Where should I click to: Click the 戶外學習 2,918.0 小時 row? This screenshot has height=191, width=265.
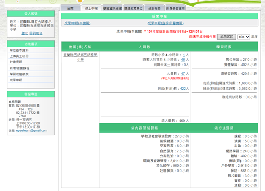click(x=239, y=166)
